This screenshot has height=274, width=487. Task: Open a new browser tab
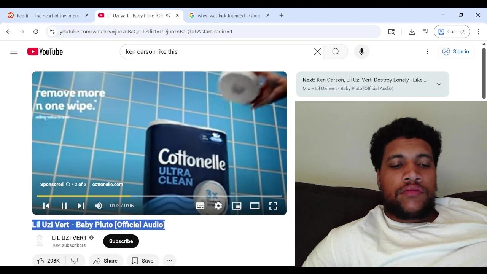[x=282, y=16]
